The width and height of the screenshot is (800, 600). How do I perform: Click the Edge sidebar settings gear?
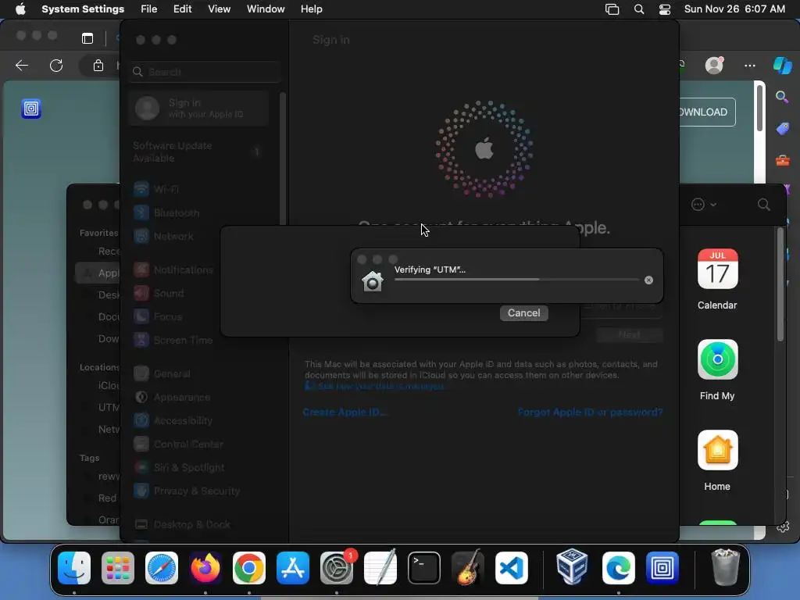(783, 527)
